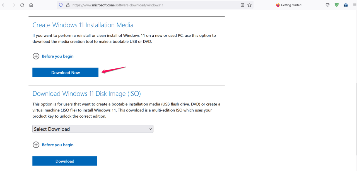This screenshot has width=357, height=171.
Task: Open the green shield extension icon
Action: (x=337, y=5)
